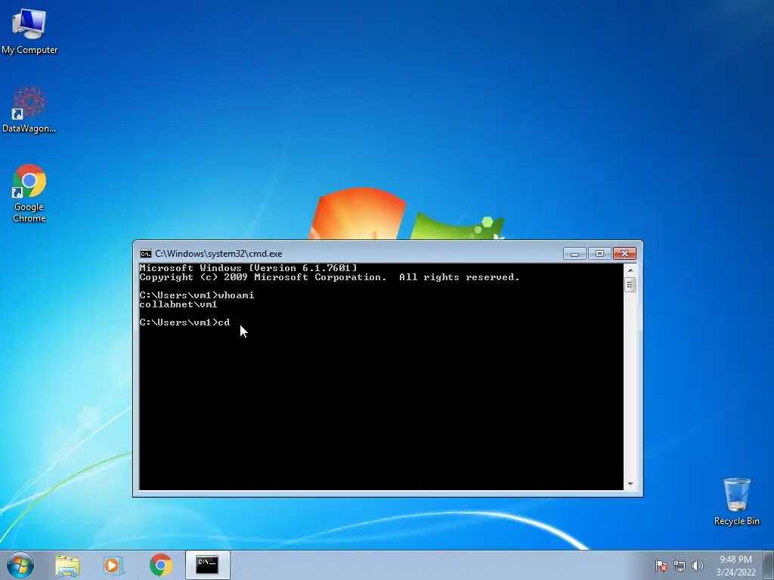Click the Copyright 2009 Microsoft Corporation line

pos(330,277)
